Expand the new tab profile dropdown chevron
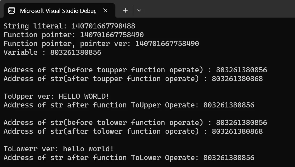 (x=139, y=11)
